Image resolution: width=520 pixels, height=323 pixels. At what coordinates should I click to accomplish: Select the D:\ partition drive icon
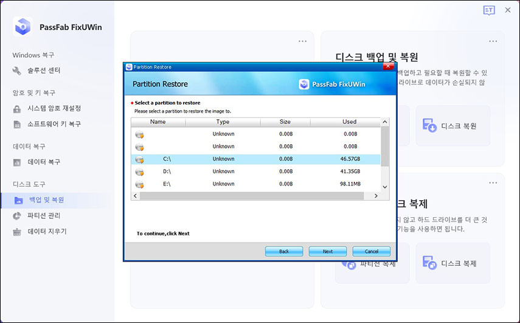(x=140, y=172)
